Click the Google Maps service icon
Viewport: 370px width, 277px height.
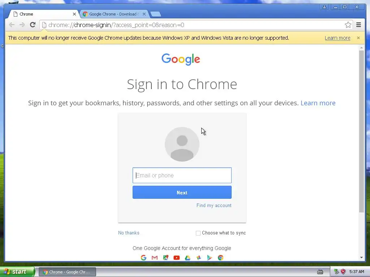point(165,258)
